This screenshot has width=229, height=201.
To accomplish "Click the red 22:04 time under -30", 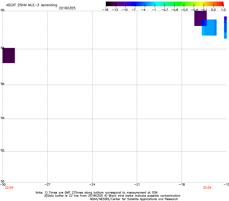I will 9,188.
